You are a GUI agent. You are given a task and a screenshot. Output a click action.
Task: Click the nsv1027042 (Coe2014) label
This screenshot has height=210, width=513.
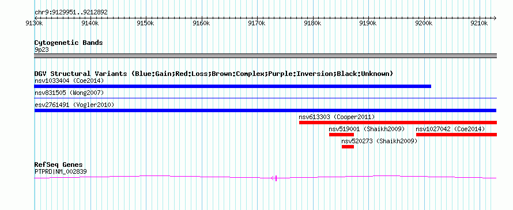[451, 129]
